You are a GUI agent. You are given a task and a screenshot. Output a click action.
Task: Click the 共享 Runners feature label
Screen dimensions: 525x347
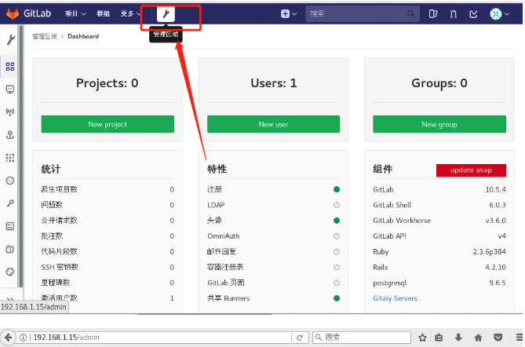coord(228,298)
